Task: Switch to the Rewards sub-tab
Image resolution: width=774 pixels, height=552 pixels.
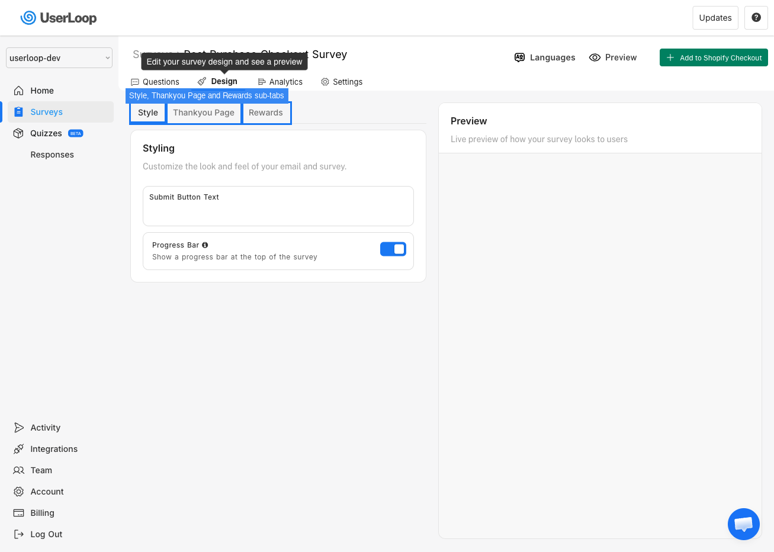Action: (266, 113)
